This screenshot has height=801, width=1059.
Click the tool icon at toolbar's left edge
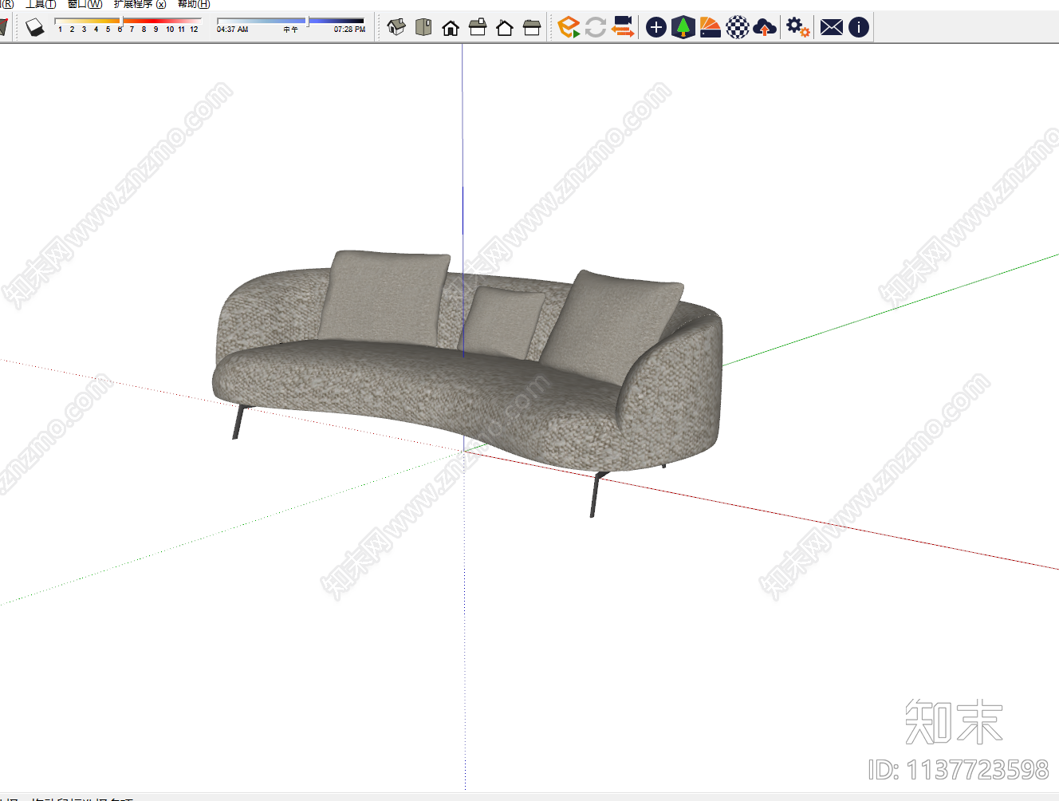(x=3, y=28)
